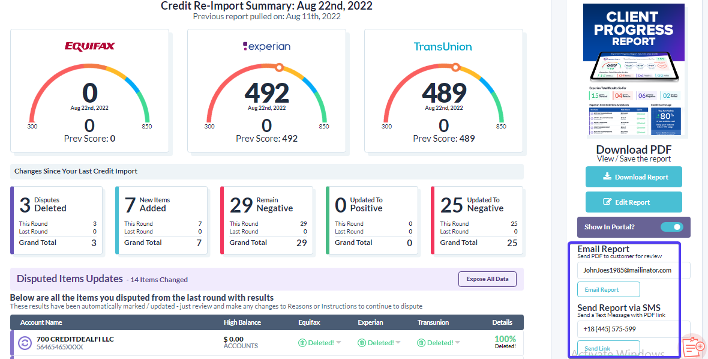Click the Edit Report button

click(634, 202)
